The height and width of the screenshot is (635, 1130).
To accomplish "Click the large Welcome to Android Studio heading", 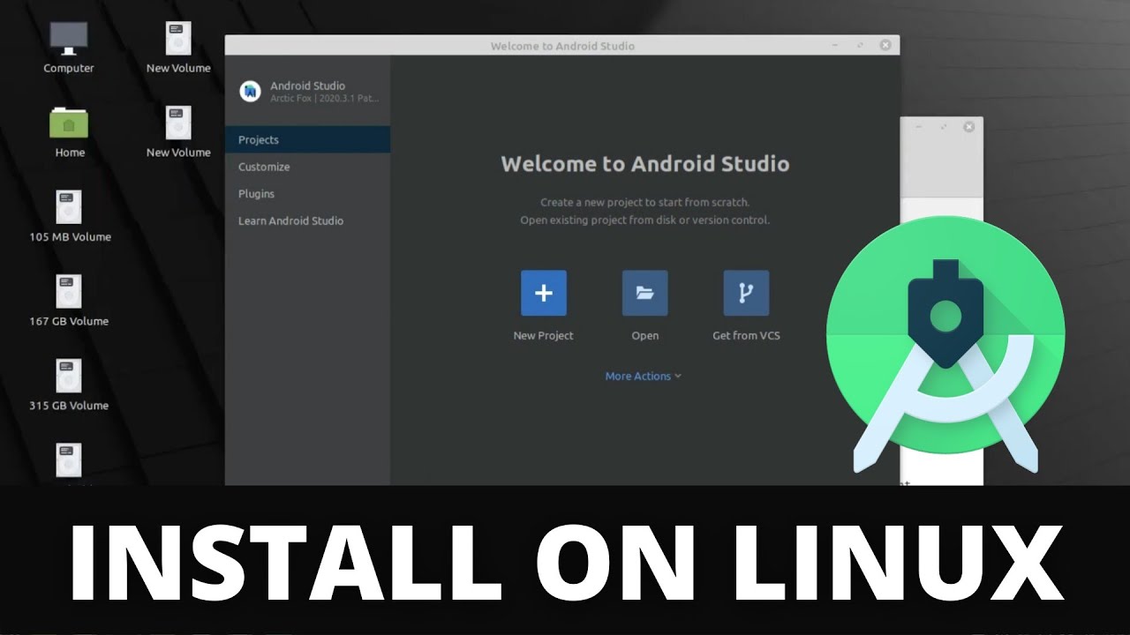I will pyautogui.click(x=645, y=163).
